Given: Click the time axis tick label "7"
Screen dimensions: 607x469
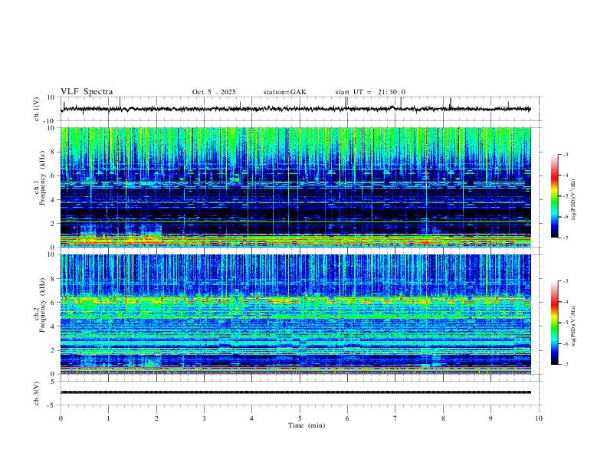Looking at the screenshot, I should (x=395, y=418).
